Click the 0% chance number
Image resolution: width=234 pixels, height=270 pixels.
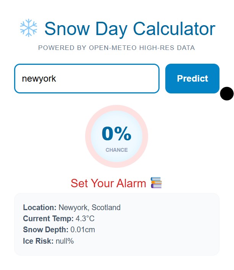tap(116, 134)
